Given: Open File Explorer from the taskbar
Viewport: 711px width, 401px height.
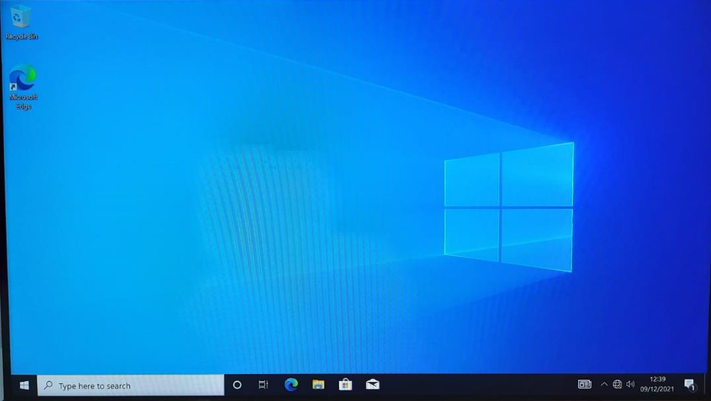Looking at the screenshot, I should coord(318,384).
